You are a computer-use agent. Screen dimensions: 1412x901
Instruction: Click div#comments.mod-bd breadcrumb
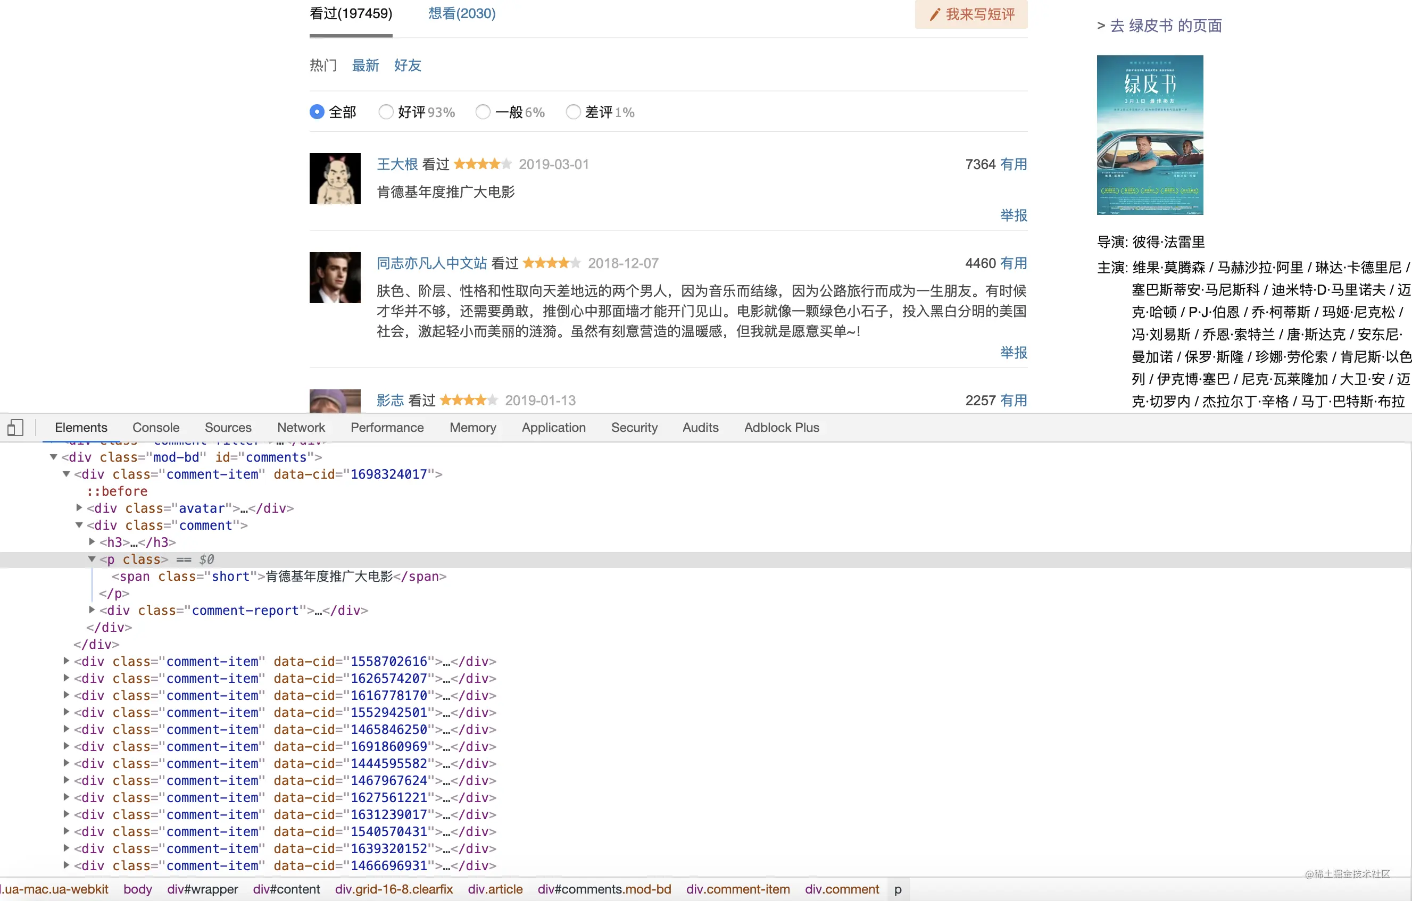pyautogui.click(x=604, y=889)
